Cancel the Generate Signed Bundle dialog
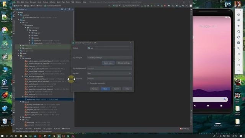This screenshot has height=138, width=245. (116, 89)
